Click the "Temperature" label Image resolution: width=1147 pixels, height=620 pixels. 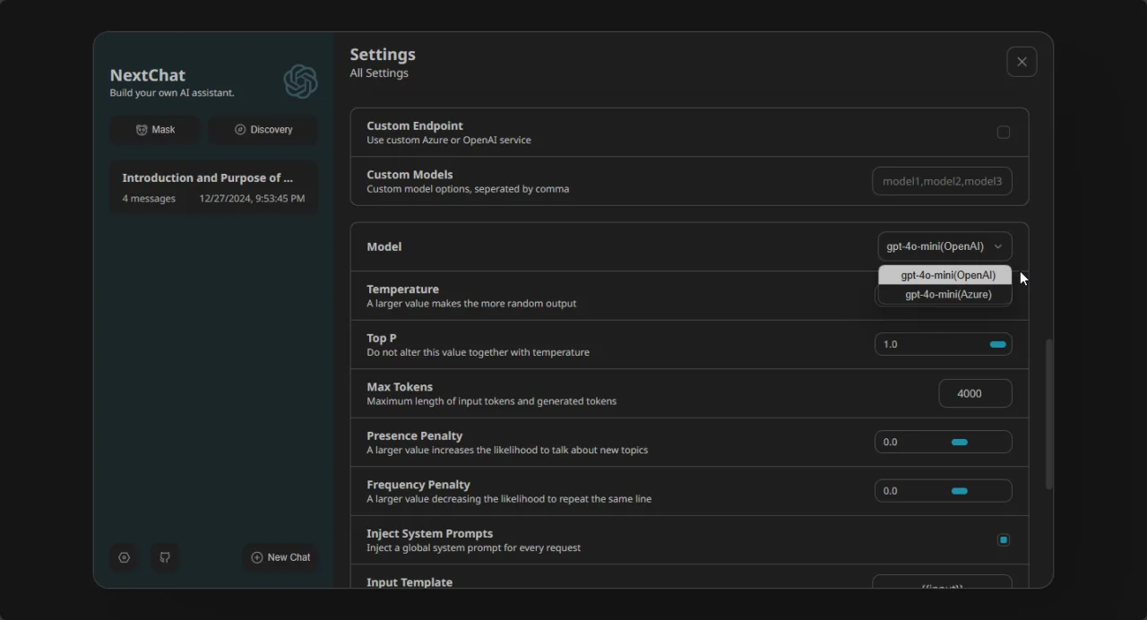402,289
